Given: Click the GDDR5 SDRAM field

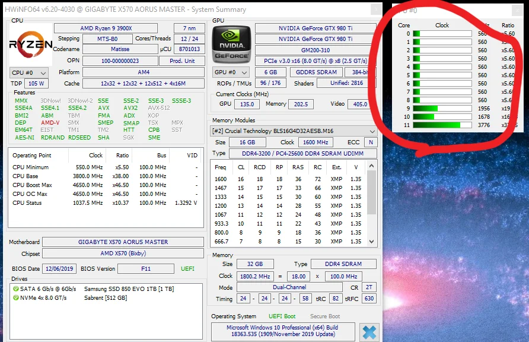Looking at the screenshot, I should click(x=316, y=72).
